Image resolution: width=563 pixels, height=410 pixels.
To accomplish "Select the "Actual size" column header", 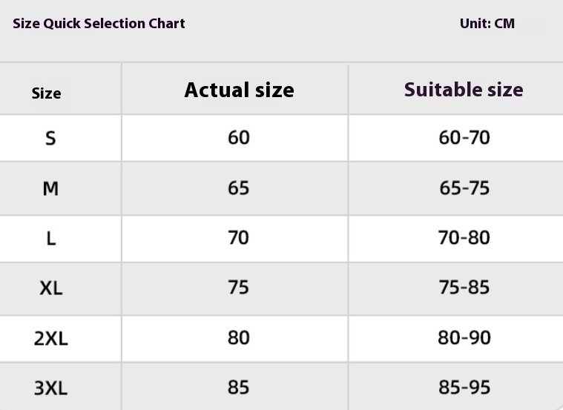I will tap(239, 90).
